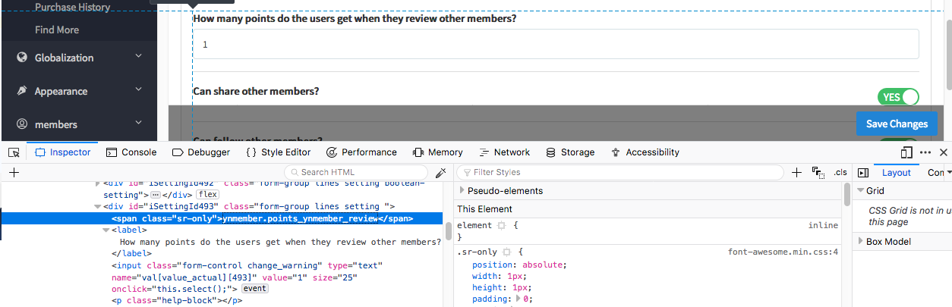Add a new style rule with plus icon

tap(796, 172)
